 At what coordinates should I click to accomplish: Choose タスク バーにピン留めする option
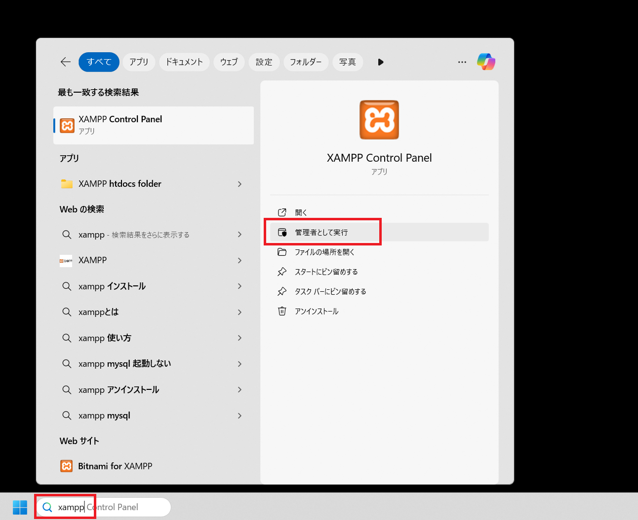pos(379,291)
